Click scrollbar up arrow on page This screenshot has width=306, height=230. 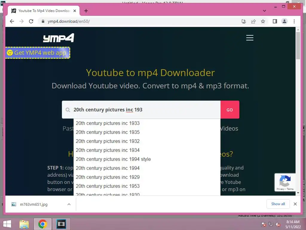(298, 30)
